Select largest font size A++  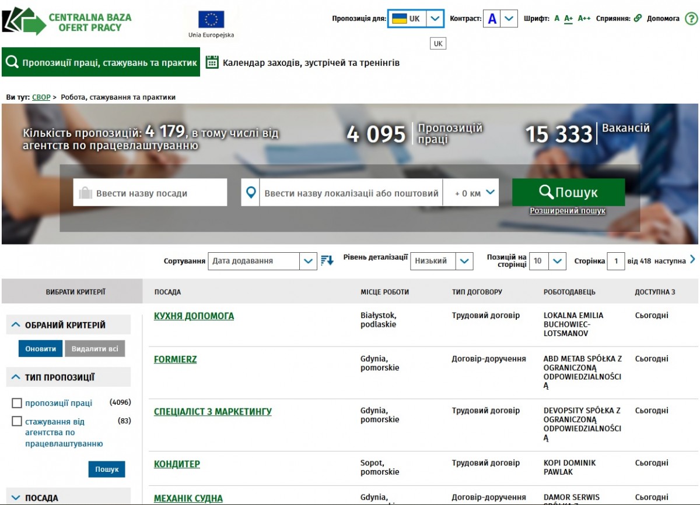click(x=584, y=19)
